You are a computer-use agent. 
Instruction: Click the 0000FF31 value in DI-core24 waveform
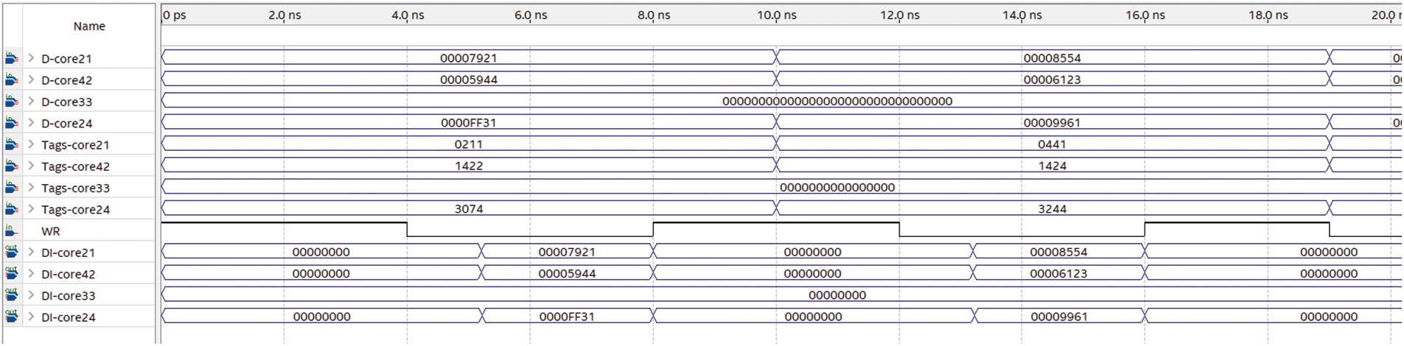[x=566, y=317]
